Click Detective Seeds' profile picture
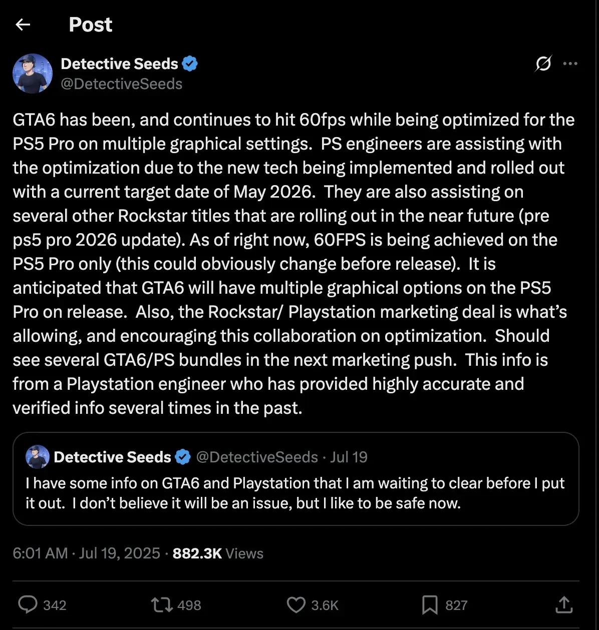The image size is (599, 630). click(x=32, y=73)
